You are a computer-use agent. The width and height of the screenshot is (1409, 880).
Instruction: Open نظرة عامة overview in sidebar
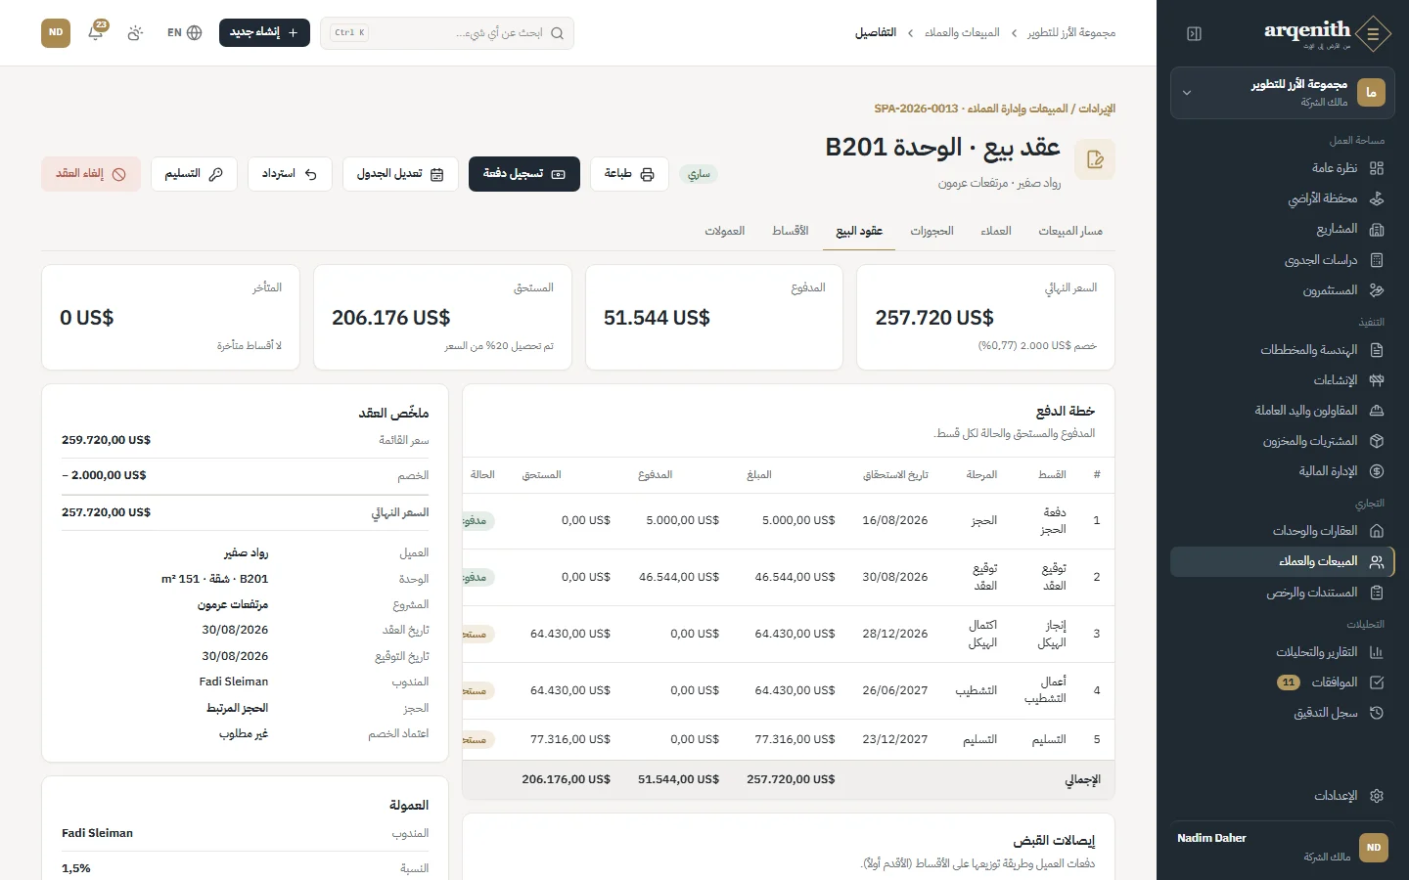tap(1282, 168)
